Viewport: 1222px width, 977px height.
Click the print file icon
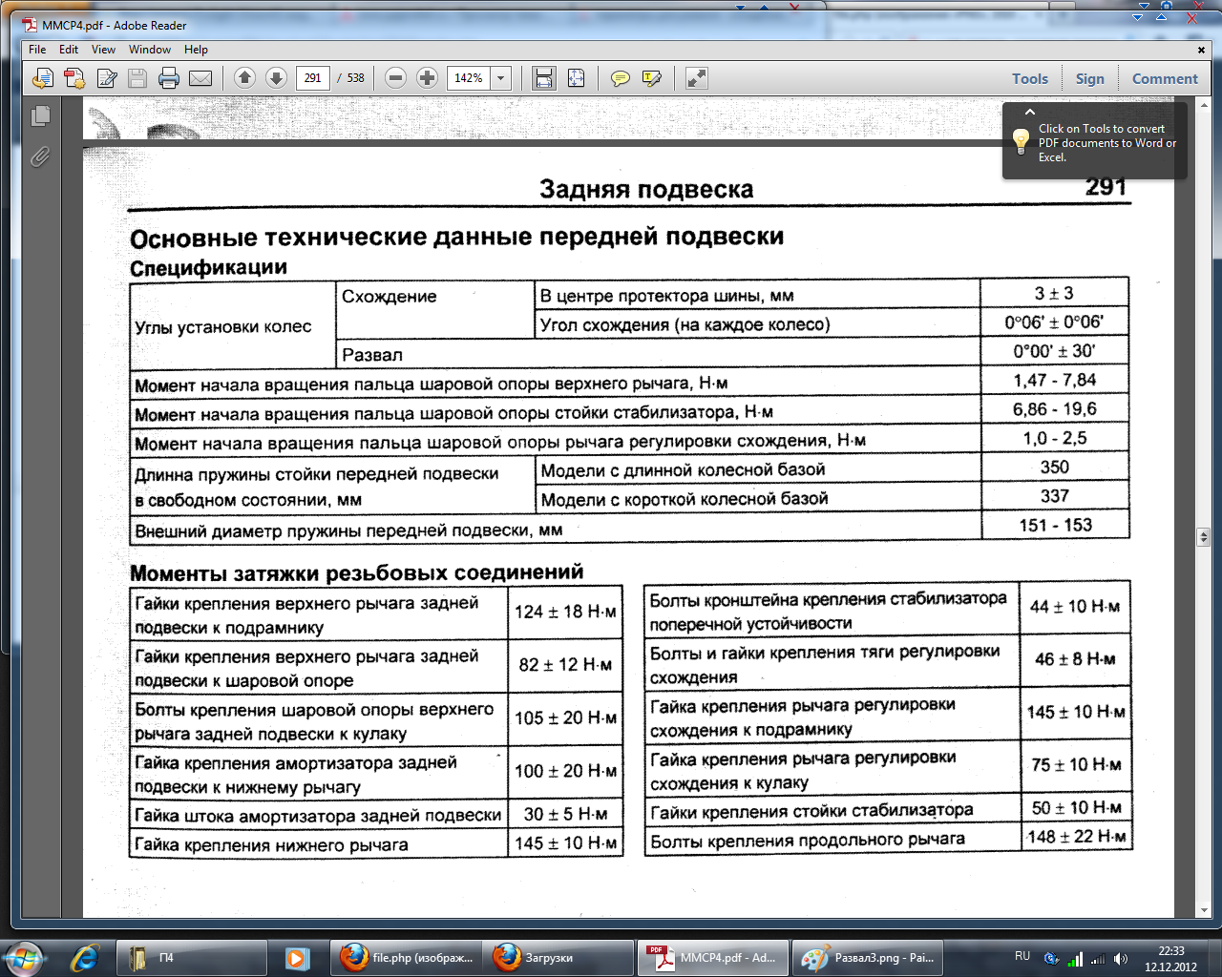pos(169,78)
